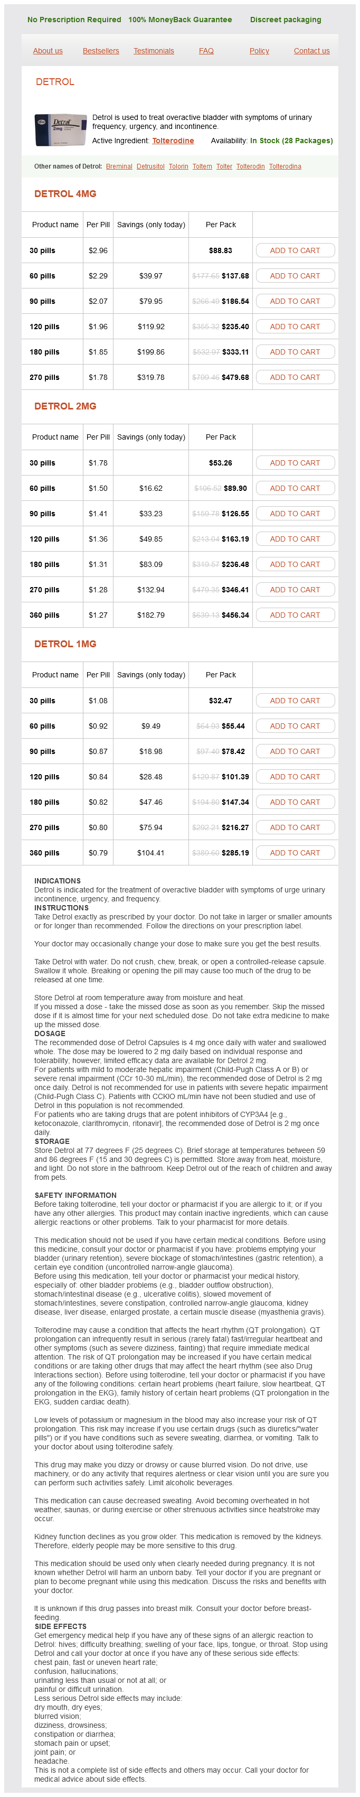Open the About us page
360x1797 pixels.
tap(48, 51)
